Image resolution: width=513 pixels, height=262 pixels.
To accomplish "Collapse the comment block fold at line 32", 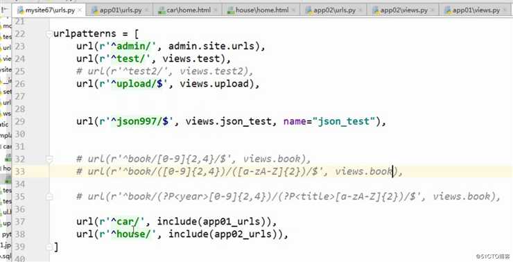I will [49, 159].
